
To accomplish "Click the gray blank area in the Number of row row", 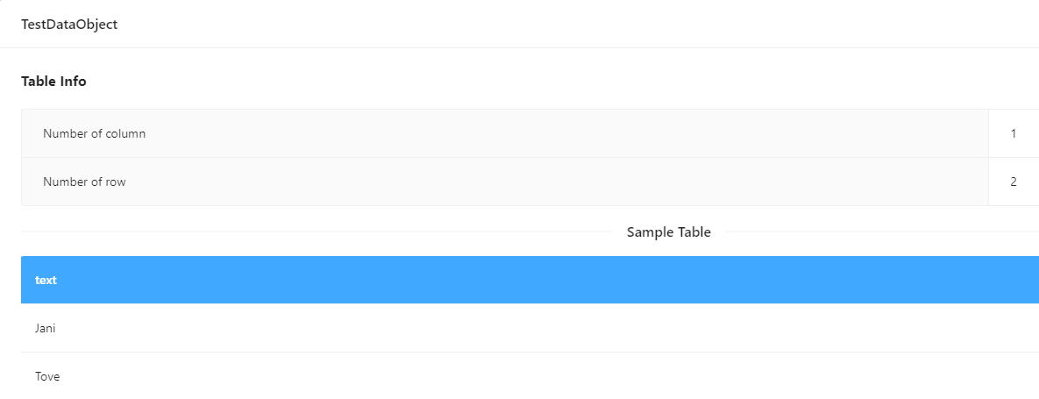I will pos(557,182).
